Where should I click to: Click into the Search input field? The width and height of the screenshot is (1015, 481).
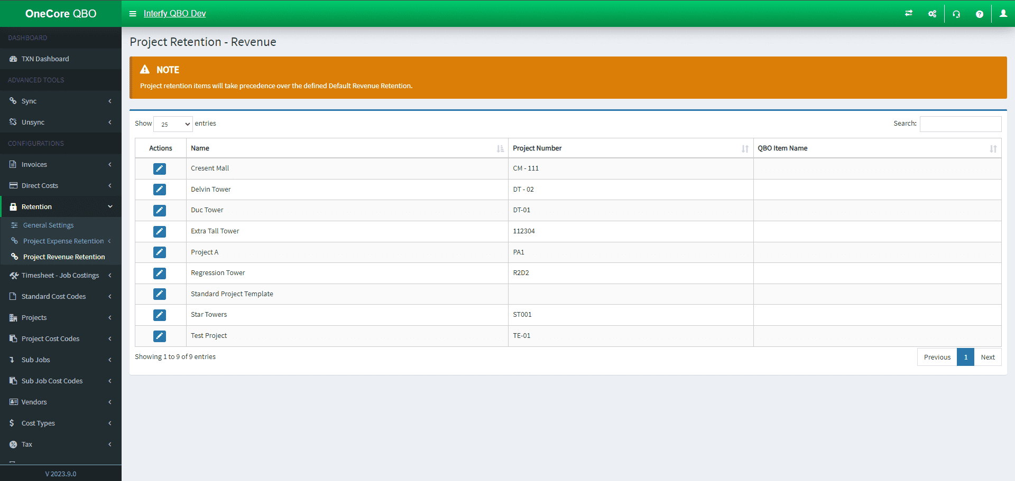960,124
